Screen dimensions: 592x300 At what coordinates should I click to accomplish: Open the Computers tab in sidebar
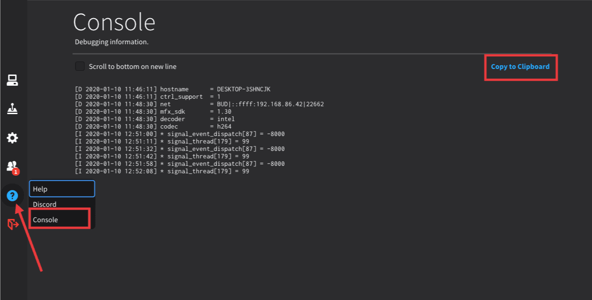12,81
